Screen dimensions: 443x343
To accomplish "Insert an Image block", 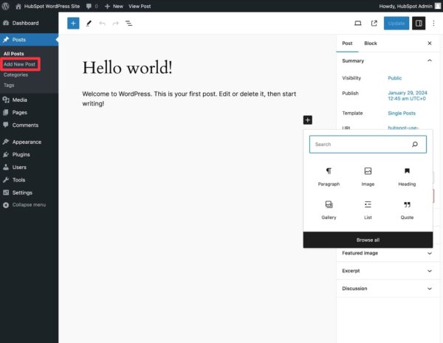I will pos(368,171).
